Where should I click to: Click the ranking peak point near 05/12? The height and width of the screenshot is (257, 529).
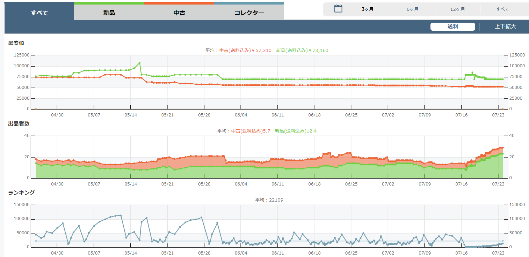point(121,215)
